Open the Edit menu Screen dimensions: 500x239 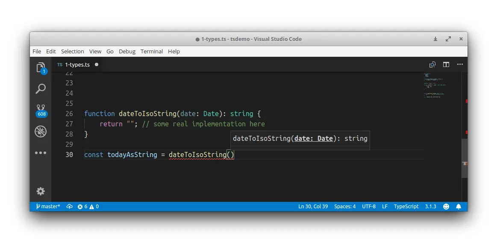click(x=51, y=51)
